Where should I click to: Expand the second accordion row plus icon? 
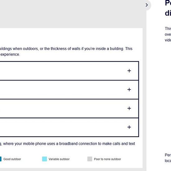point(129,90)
